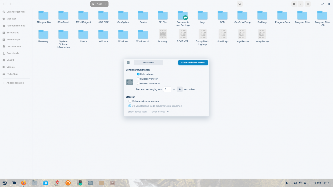
Task: Open the Recovery folder
Action: click(x=43, y=36)
